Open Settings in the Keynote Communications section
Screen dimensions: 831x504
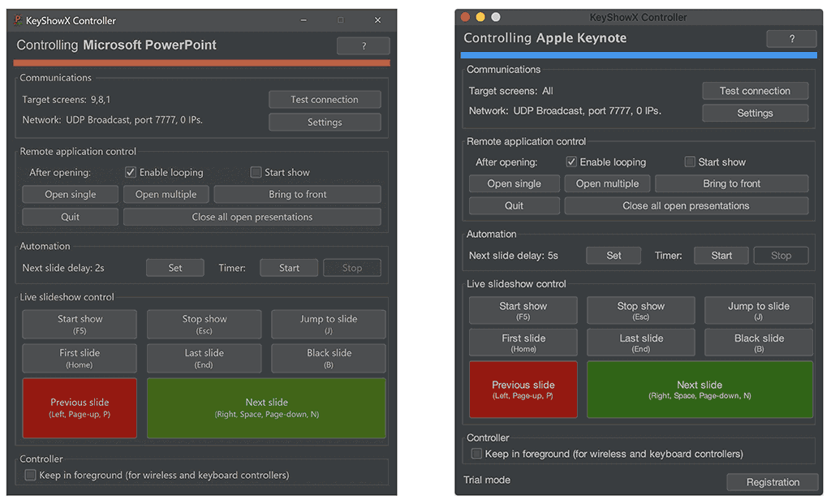pos(755,114)
